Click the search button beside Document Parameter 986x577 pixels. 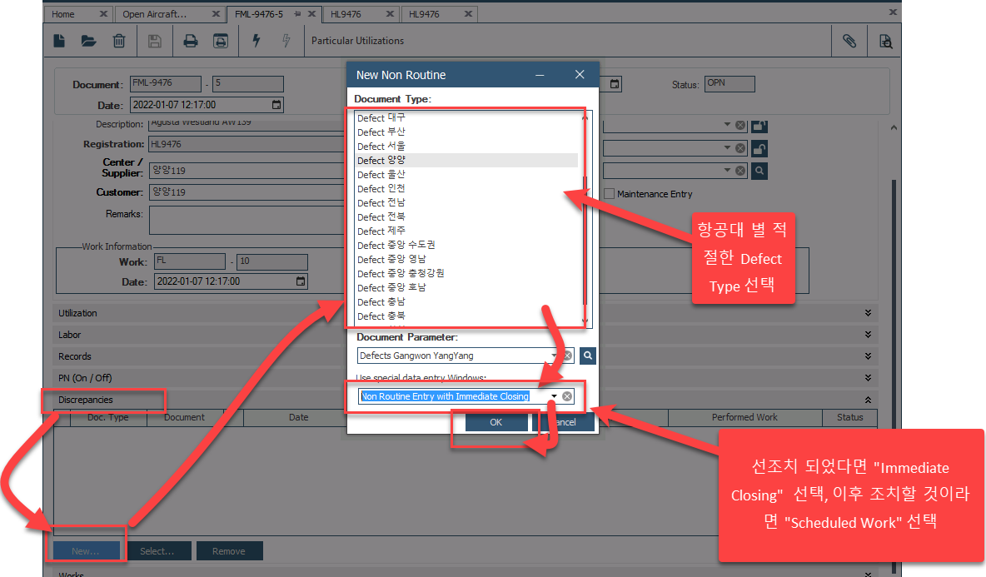click(x=588, y=356)
